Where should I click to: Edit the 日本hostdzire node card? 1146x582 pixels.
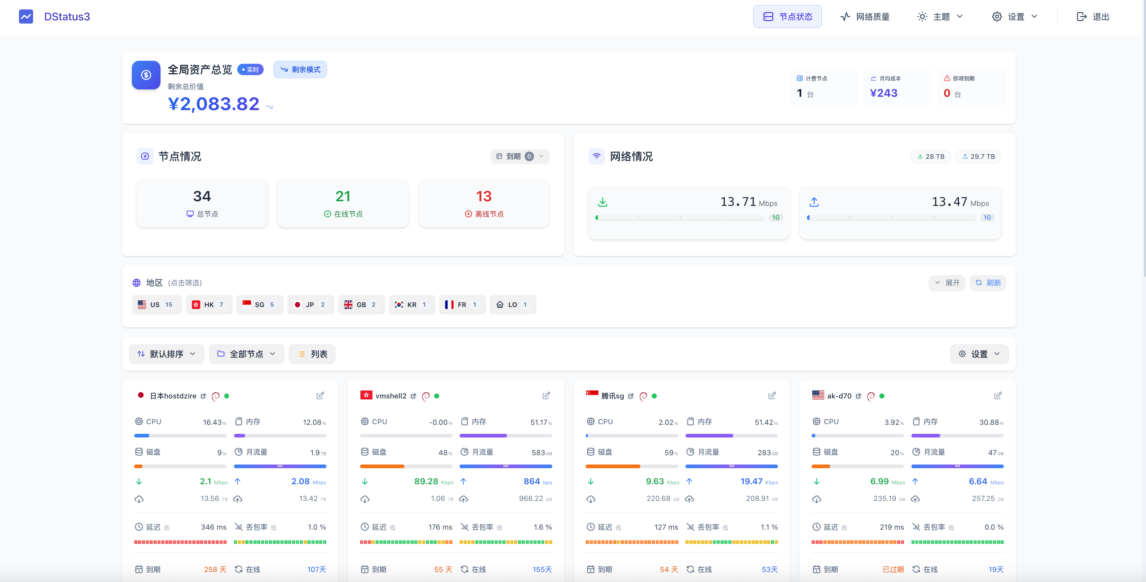click(x=320, y=395)
